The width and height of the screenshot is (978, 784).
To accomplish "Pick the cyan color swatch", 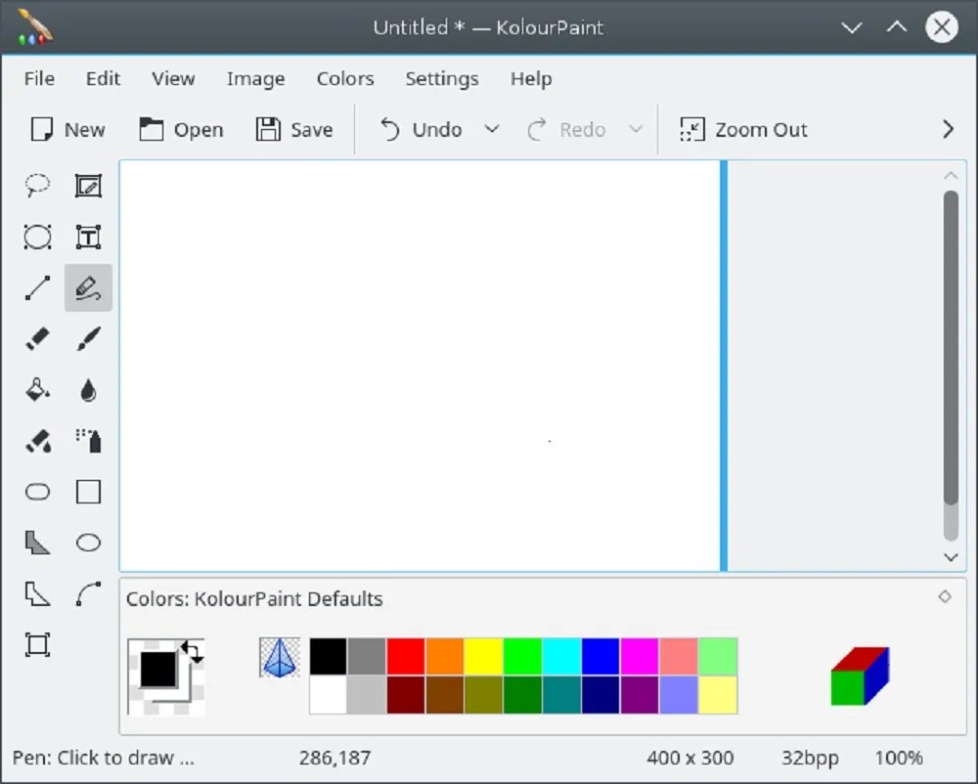I will point(561,656).
